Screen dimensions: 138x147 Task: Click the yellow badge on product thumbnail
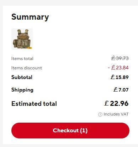tap(30, 48)
